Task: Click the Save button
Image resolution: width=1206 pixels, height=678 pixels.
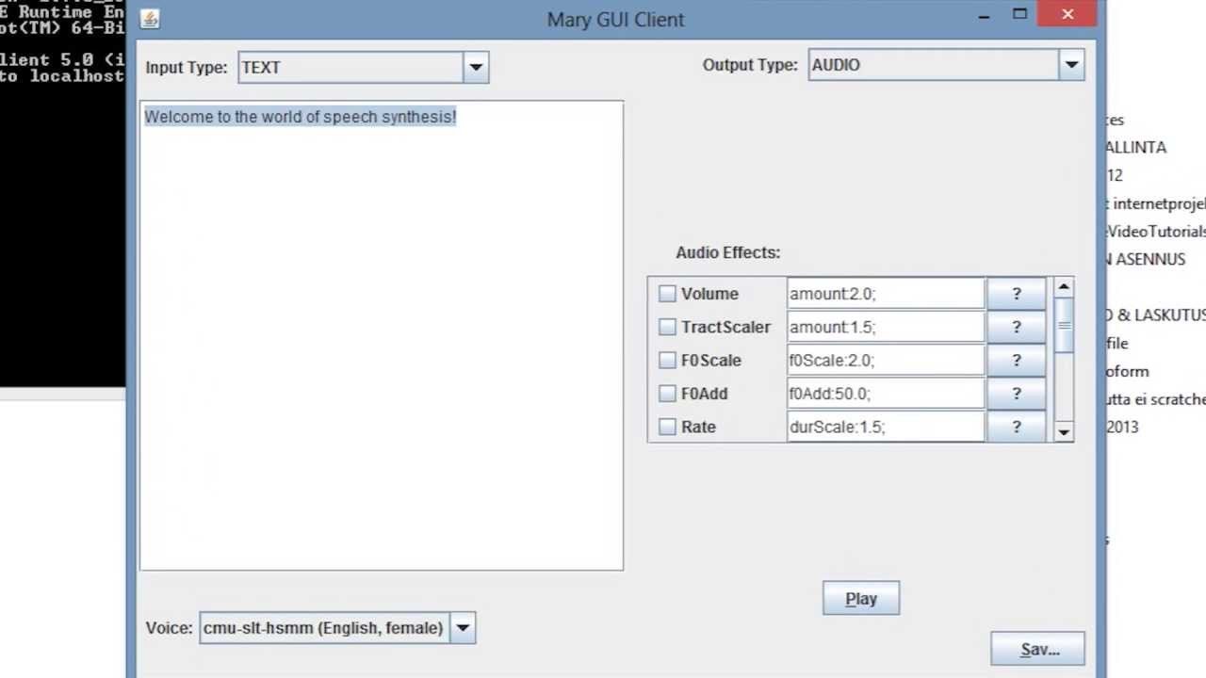Action: point(1038,649)
